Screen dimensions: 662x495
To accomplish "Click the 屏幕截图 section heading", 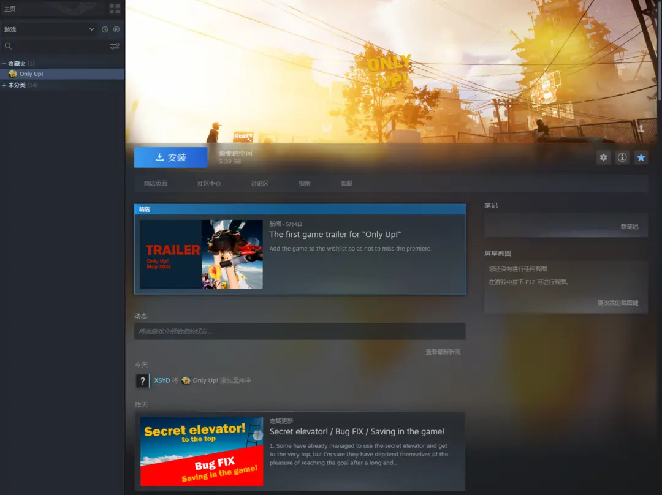I will pos(497,253).
